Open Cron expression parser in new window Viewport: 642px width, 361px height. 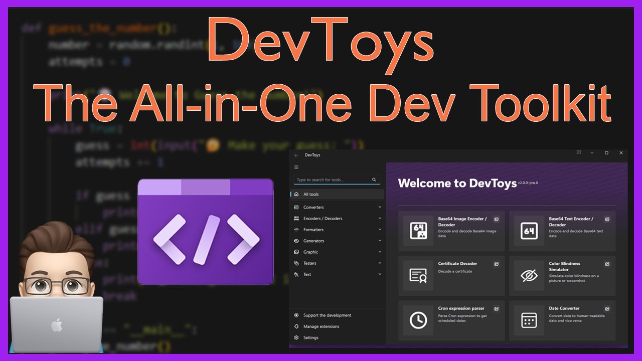[x=496, y=309]
